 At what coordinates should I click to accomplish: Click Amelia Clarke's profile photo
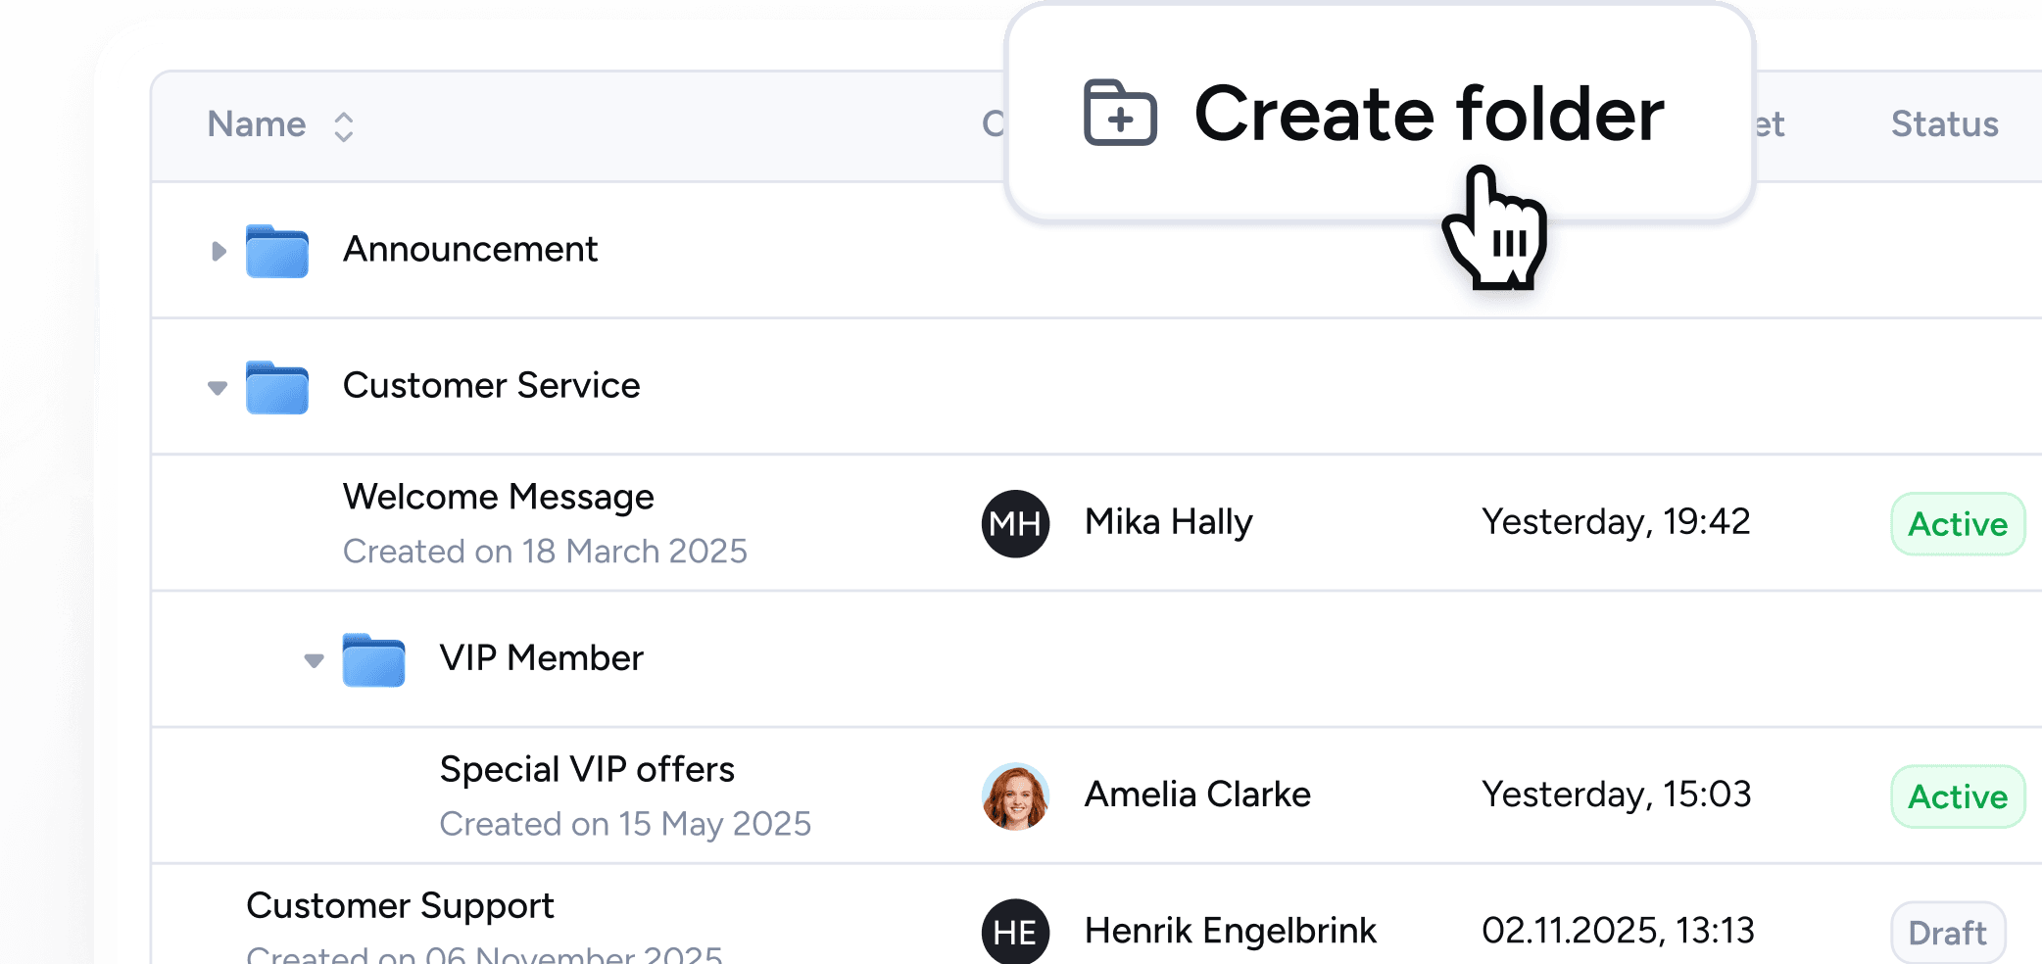click(x=1015, y=796)
